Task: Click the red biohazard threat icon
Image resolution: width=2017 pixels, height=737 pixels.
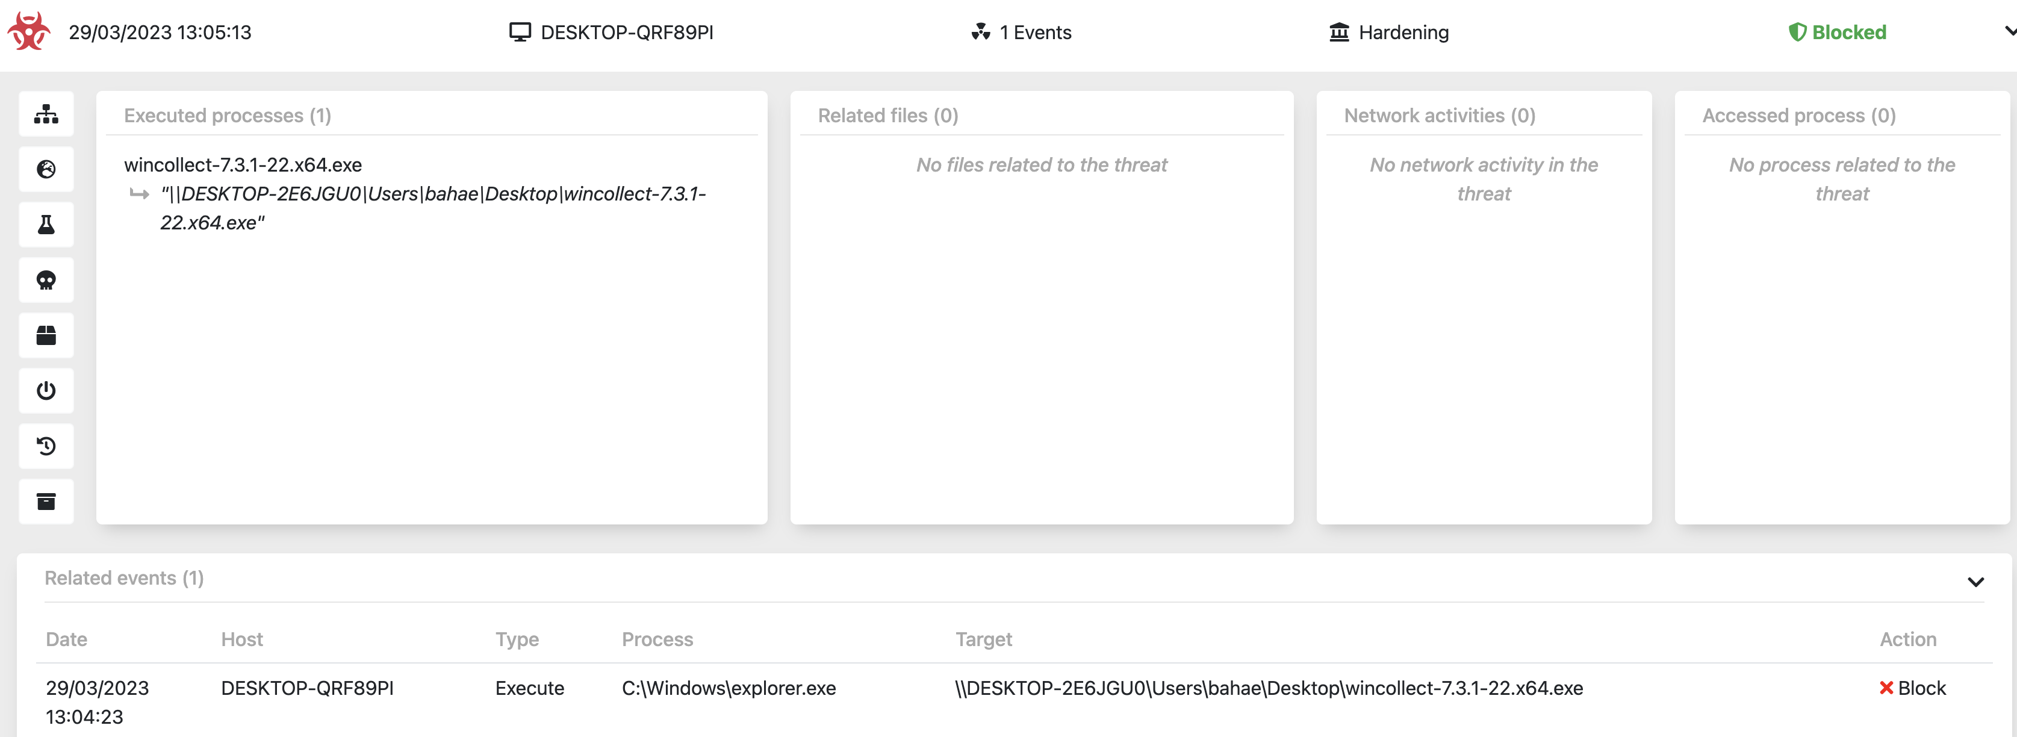Action: point(29,31)
